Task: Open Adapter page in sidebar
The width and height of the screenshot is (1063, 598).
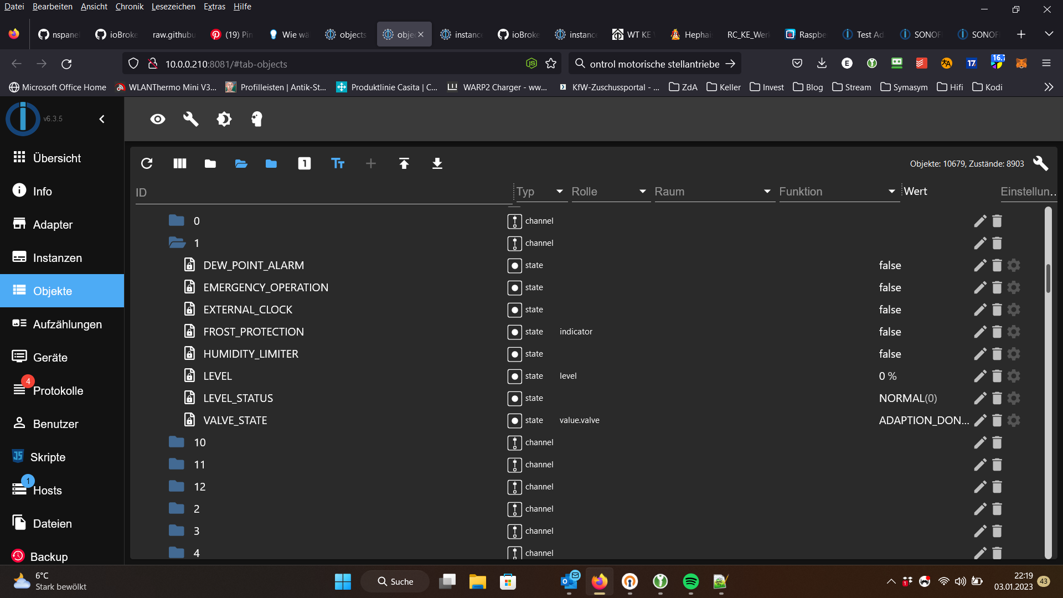Action: [x=62, y=224]
